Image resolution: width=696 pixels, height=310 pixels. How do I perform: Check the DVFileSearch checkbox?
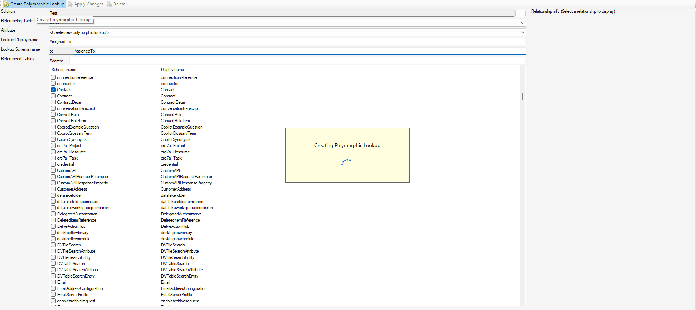tap(53, 245)
